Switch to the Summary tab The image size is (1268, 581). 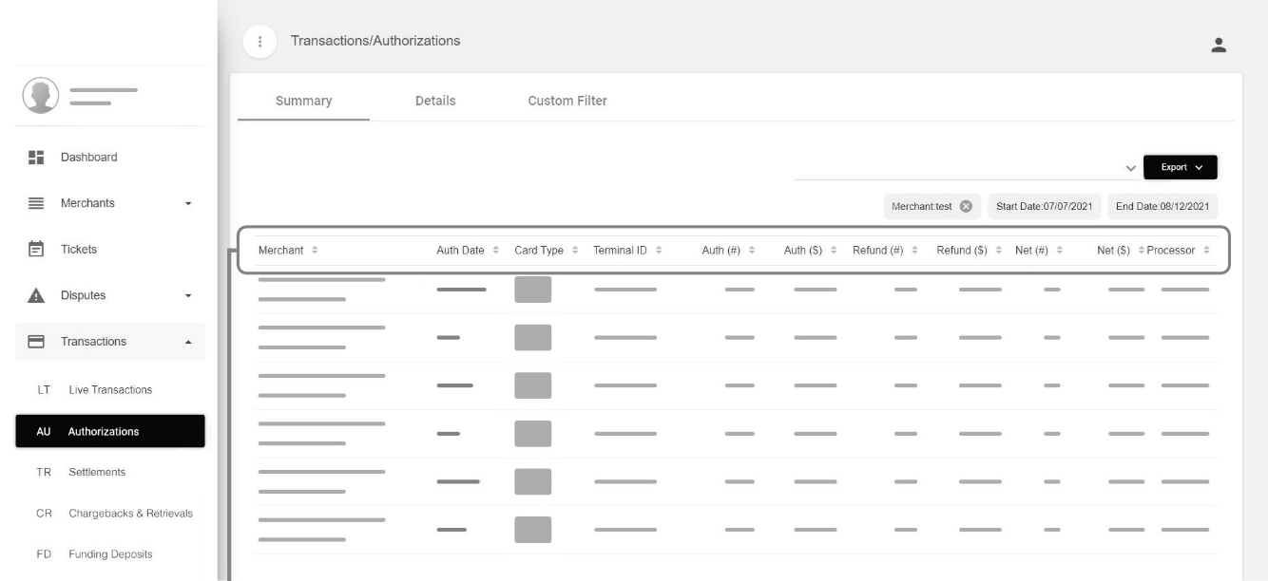click(x=303, y=101)
